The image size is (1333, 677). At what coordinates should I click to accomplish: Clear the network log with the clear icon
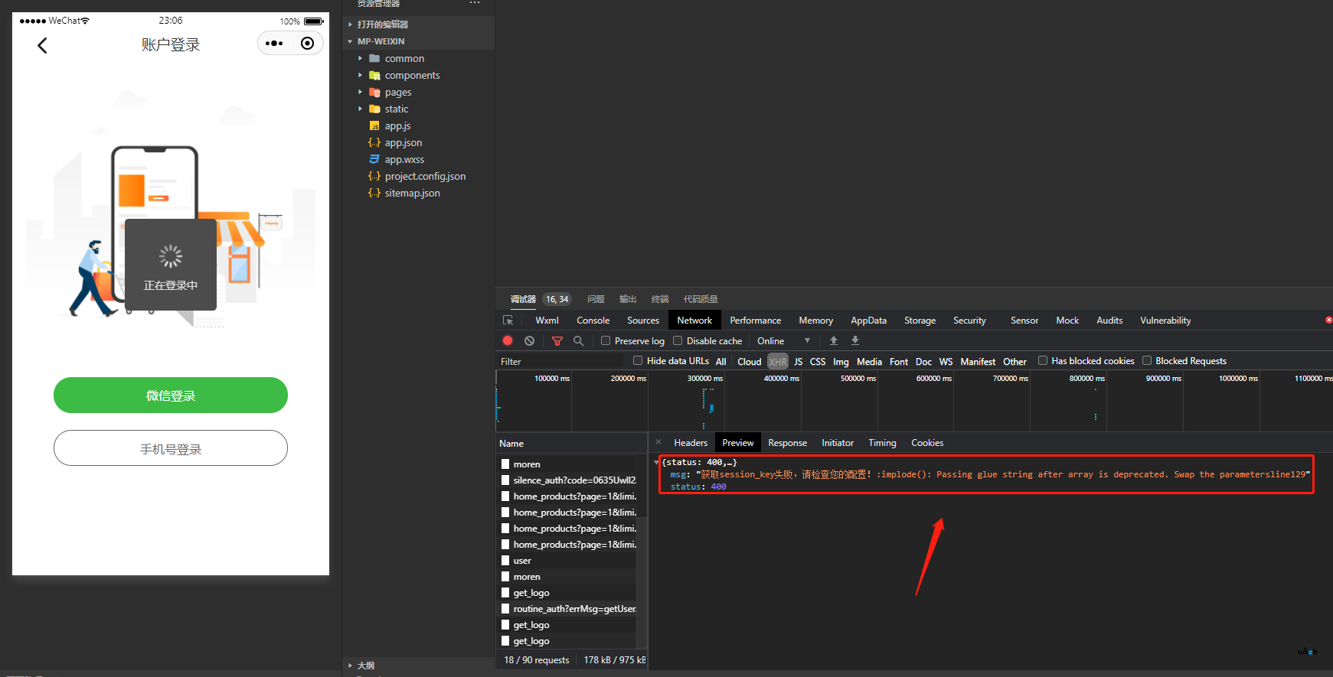529,341
